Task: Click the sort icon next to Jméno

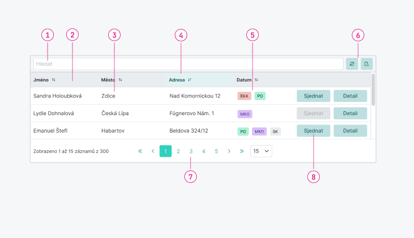Action: (54, 80)
